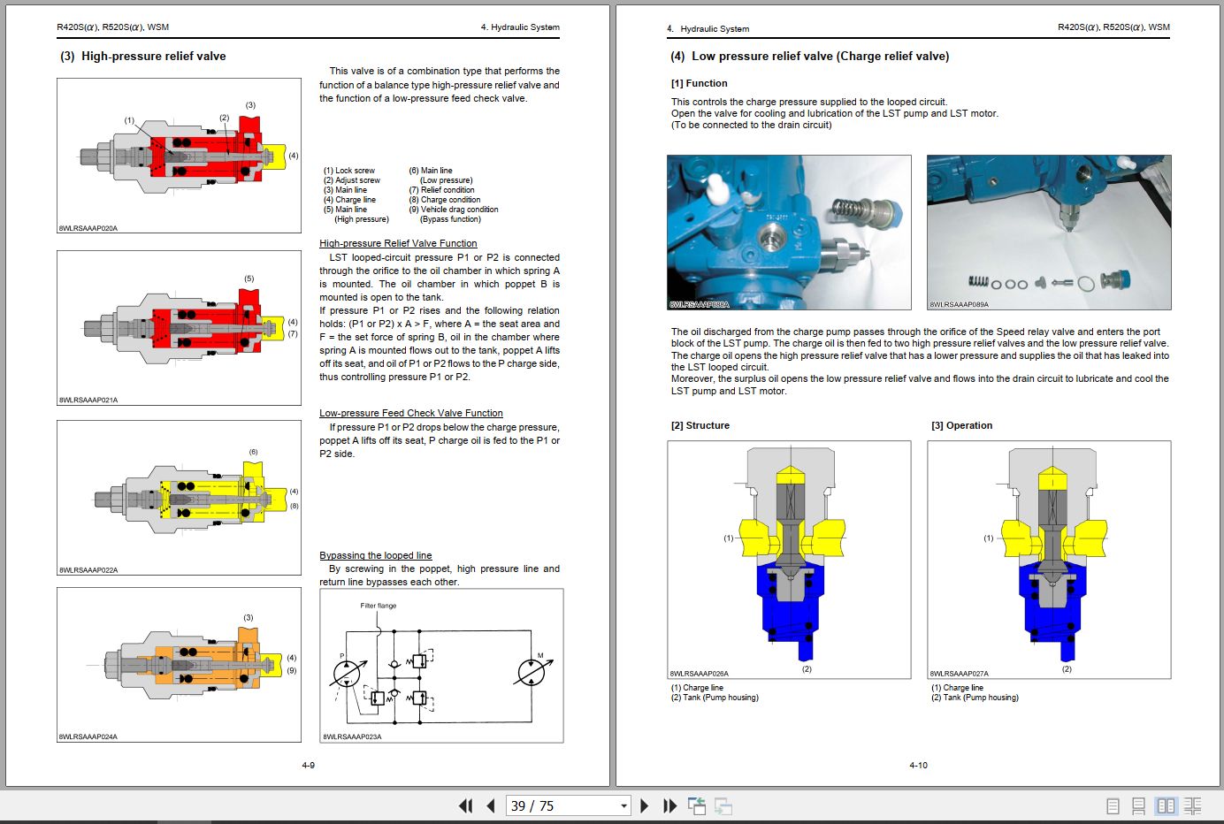This screenshot has height=824, width=1224.
Task: Open the page number dropdown list
Action: [x=622, y=805]
